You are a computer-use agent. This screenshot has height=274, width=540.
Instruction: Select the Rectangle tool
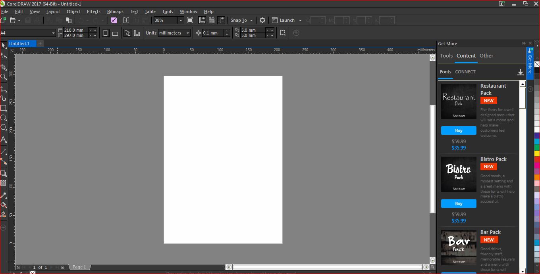pos(4,108)
